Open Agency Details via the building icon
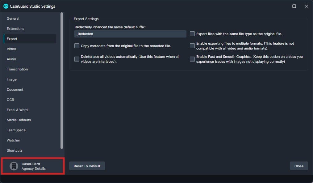The height and width of the screenshot is (183, 313). click(14, 166)
